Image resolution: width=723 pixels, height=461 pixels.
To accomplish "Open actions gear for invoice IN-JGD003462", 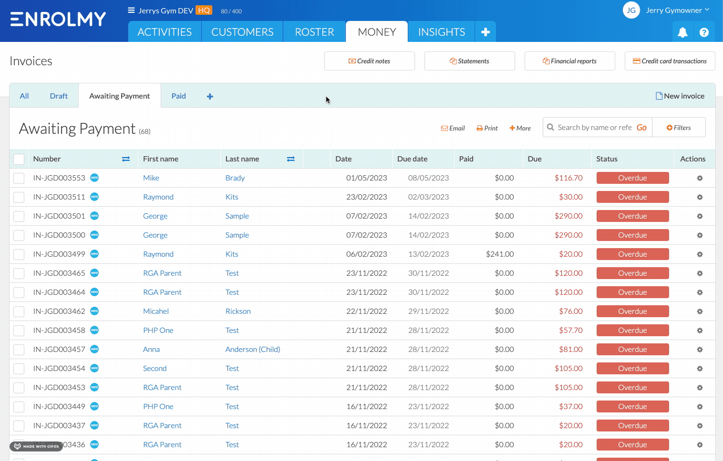I will 700,311.
